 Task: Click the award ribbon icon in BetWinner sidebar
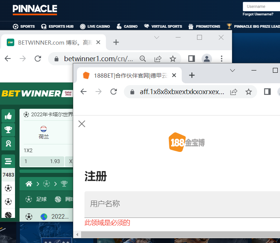pos(8,143)
